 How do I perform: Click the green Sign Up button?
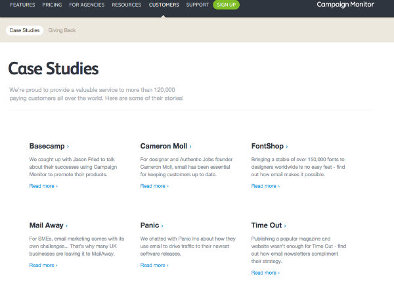(226, 5)
